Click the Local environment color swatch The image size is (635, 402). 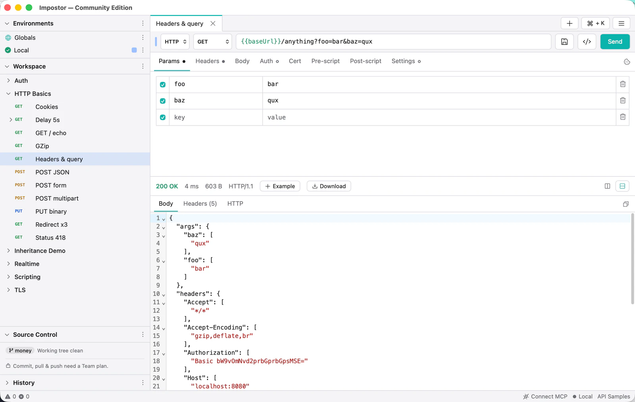[134, 50]
